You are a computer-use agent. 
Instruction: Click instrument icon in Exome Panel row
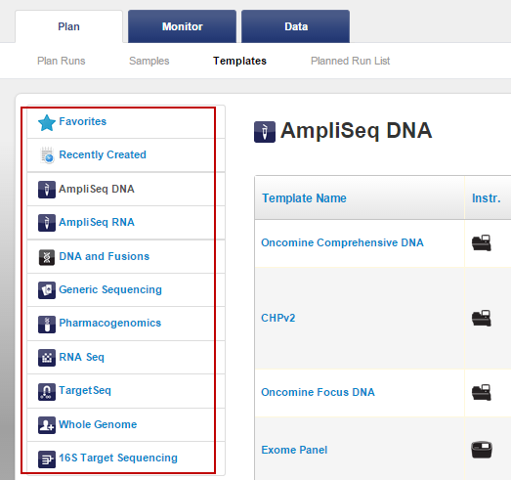482,450
